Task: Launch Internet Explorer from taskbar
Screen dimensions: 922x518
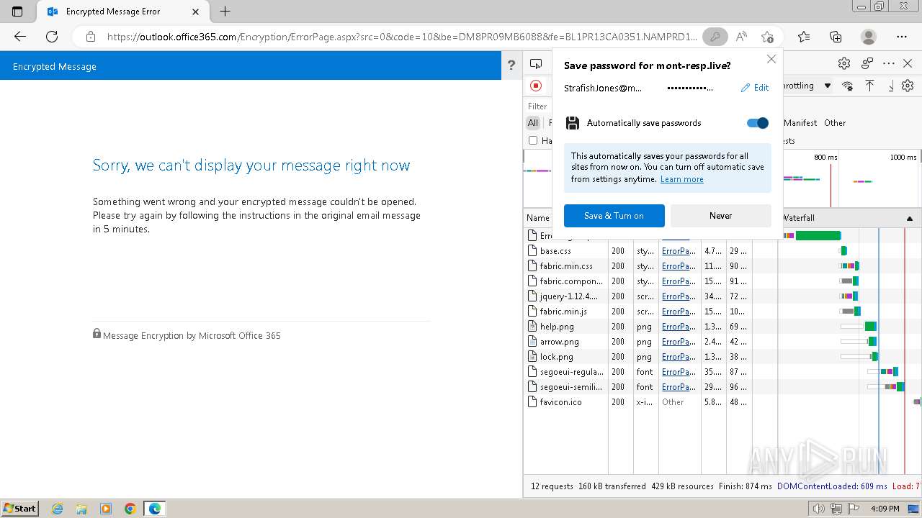Action: click(x=58, y=509)
